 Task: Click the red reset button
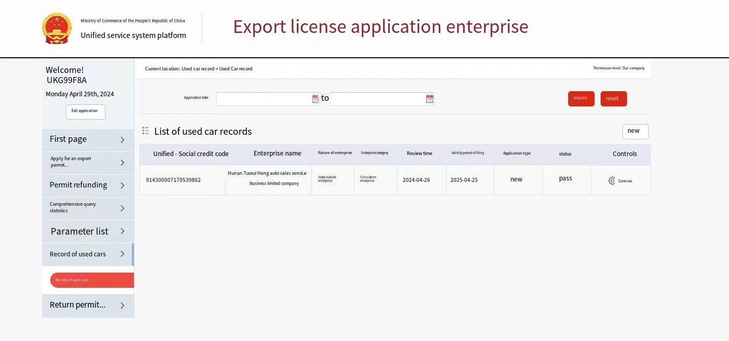click(x=613, y=98)
